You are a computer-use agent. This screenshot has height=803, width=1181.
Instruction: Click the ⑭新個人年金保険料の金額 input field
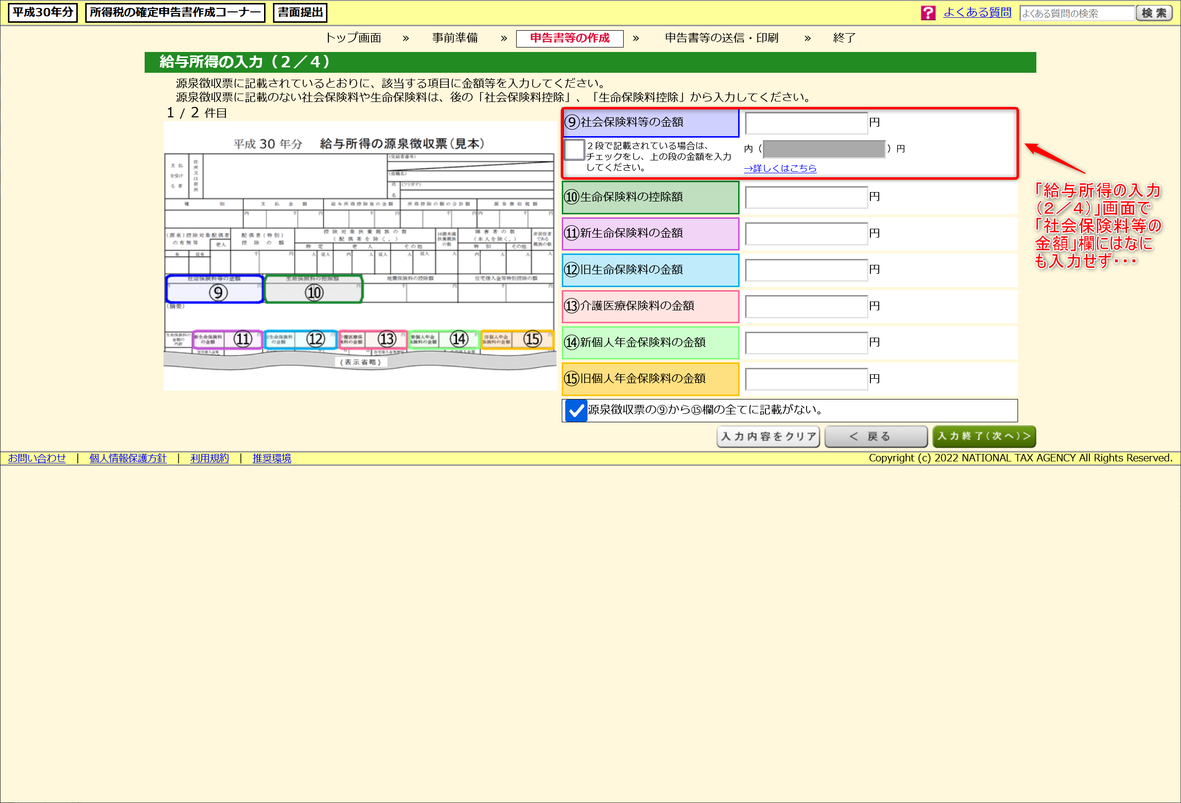coord(806,343)
